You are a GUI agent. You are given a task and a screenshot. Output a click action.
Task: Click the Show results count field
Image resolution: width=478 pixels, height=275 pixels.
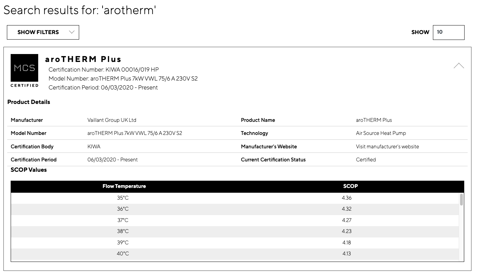click(448, 32)
